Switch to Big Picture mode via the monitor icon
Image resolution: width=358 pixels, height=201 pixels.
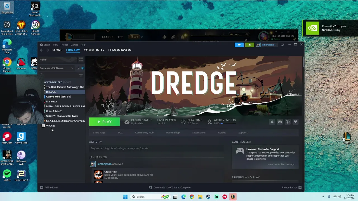pos(282,45)
